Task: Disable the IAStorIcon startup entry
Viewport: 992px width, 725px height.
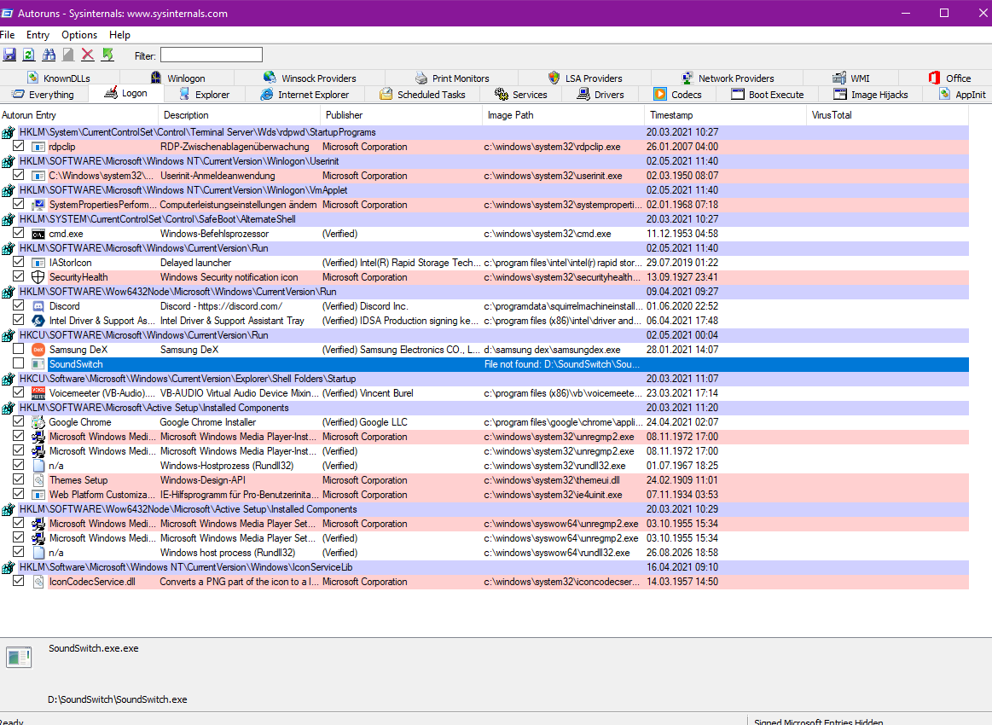Action: click(19, 262)
